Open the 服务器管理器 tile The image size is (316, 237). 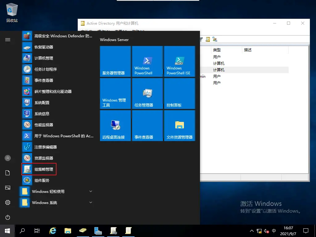[x=115, y=61]
